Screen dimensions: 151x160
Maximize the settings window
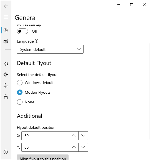point(132,5)
